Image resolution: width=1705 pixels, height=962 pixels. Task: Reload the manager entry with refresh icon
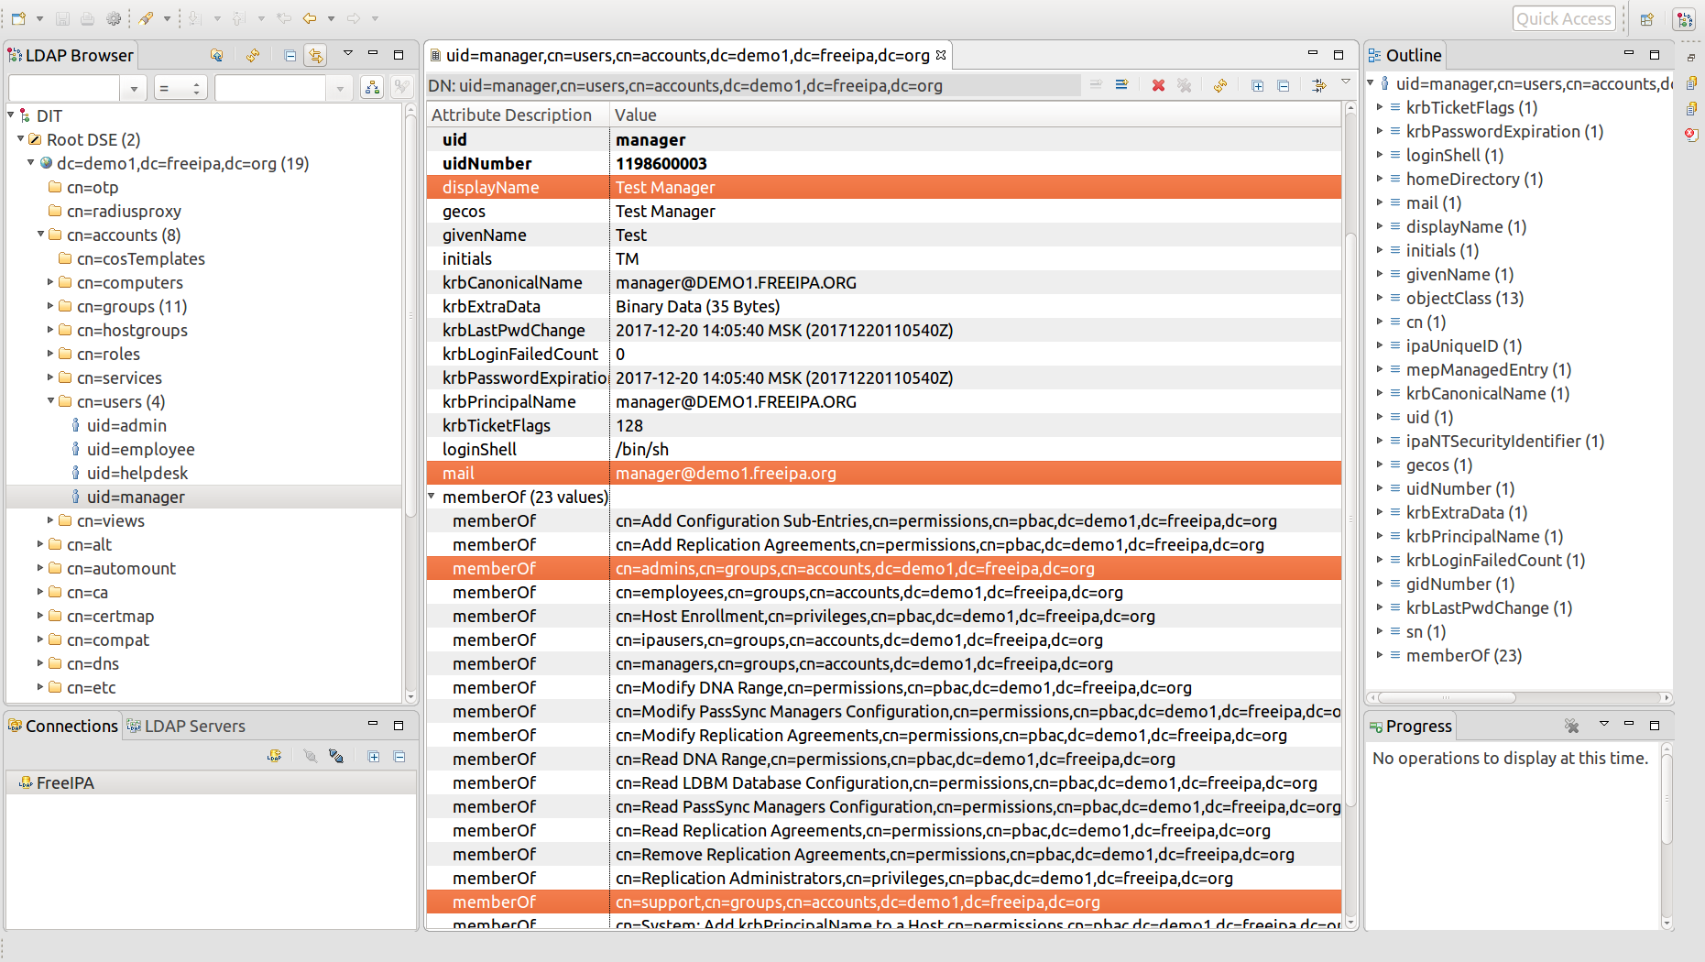1220,85
